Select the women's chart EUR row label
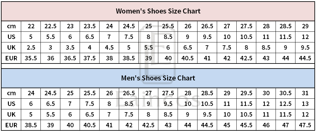Viewport: 316px width, 132px height. 11,58
